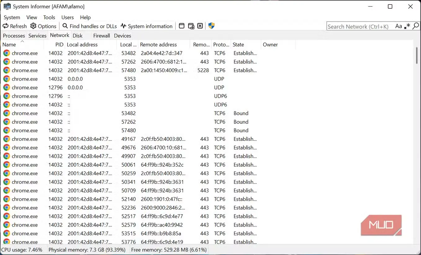Click the shield icon in the toolbar
Viewport: 421px width, 255px height.
pyautogui.click(x=212, y=26)
